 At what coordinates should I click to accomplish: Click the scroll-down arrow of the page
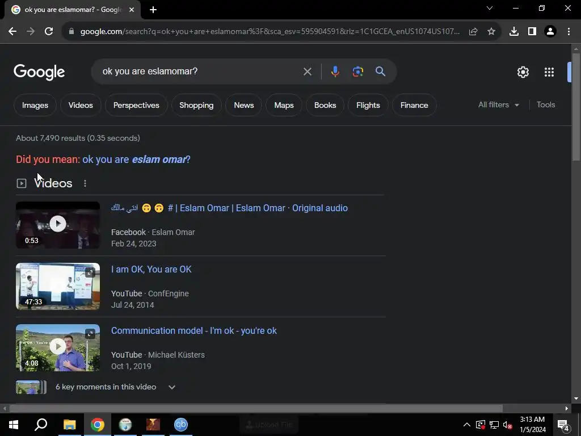click(576, 399)
